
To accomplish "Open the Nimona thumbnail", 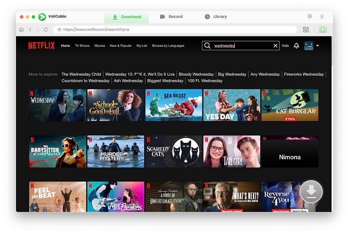I will coord(290,151).
